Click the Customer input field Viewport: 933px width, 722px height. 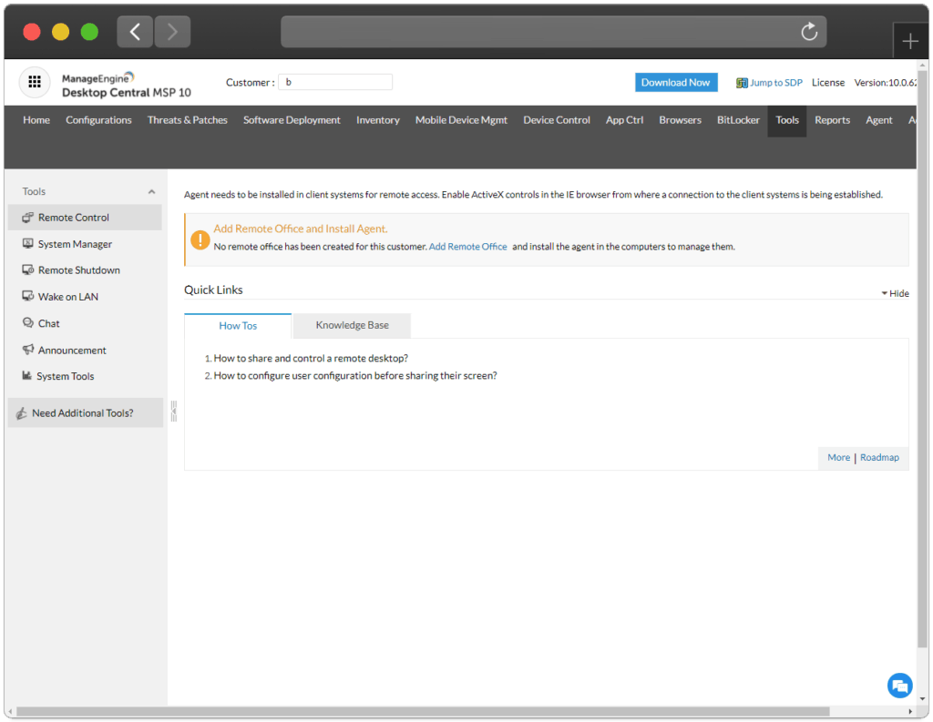tap(335, 82)
